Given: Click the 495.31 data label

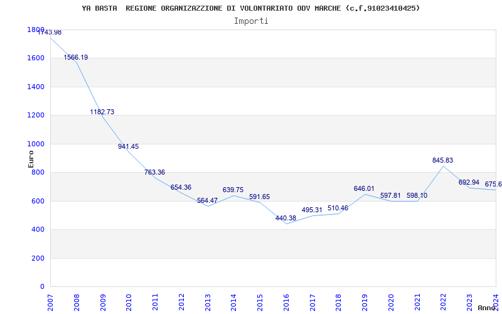Looking at the screenshot, I should (312, 210).
